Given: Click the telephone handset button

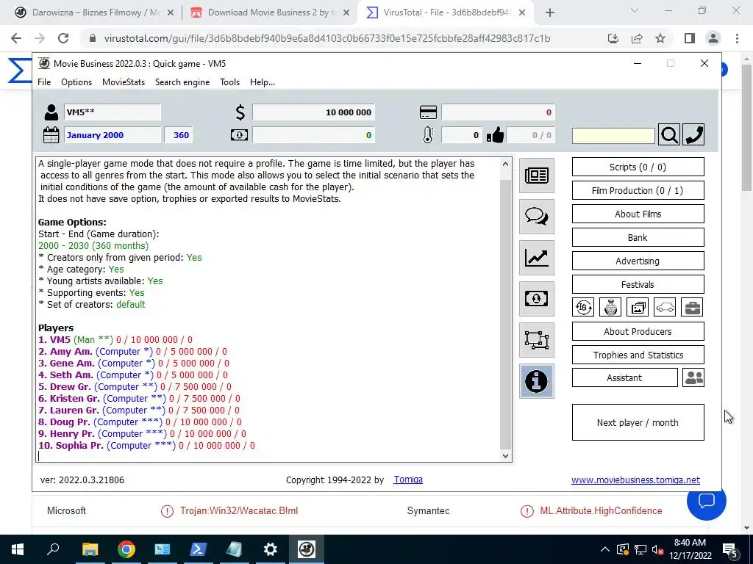Looking at the screenshot, I should [693, 135].
